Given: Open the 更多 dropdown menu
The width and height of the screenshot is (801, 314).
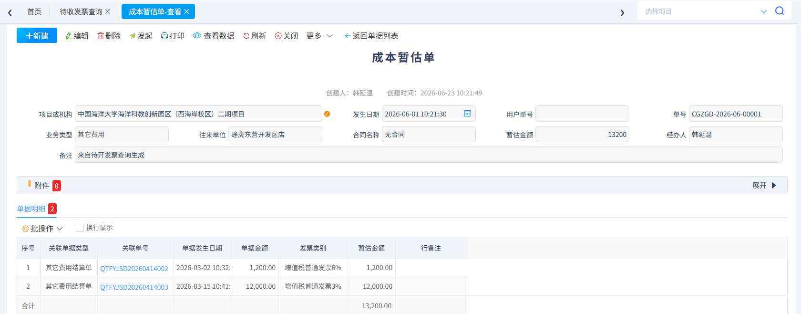Looking at the screenshot, I should tap(319, 36).
